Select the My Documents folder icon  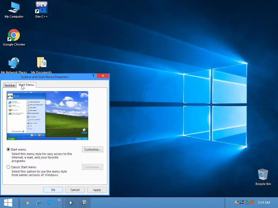pyautogui.click(x=42, y=65)
